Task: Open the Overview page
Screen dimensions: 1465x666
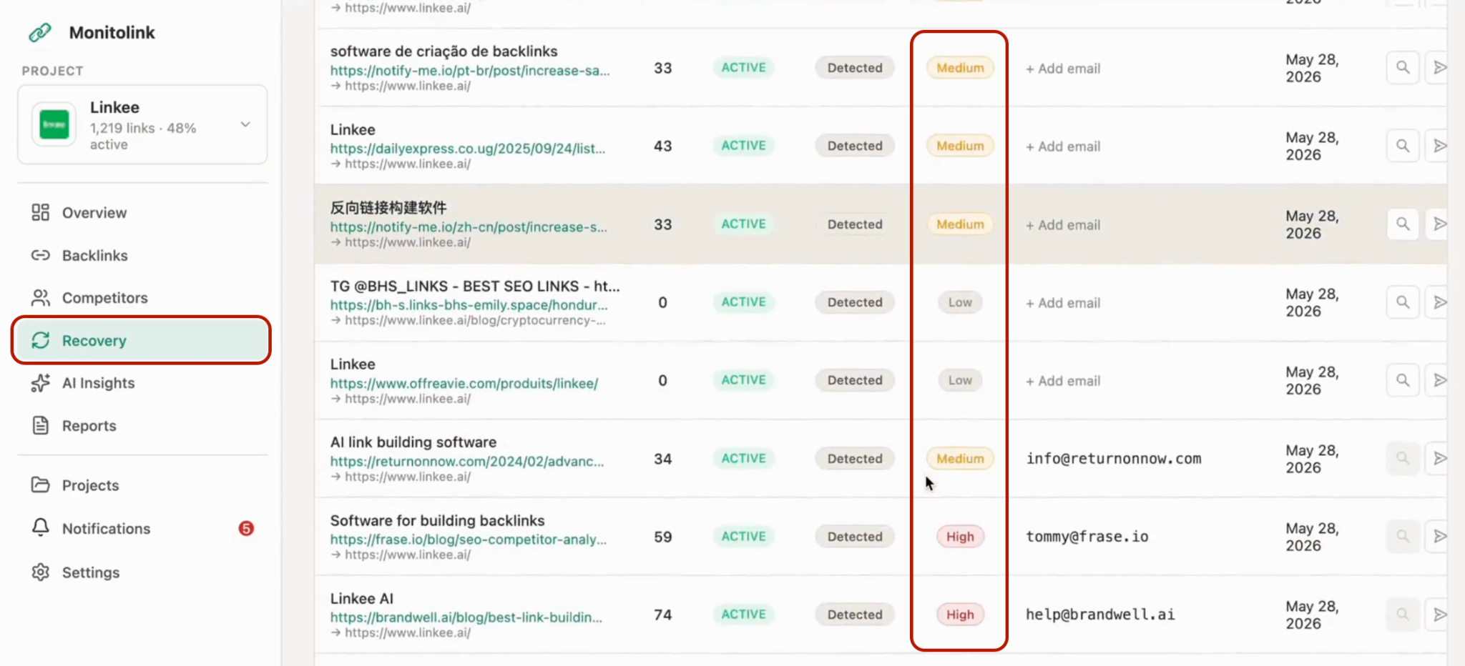Action: [142, 213]
